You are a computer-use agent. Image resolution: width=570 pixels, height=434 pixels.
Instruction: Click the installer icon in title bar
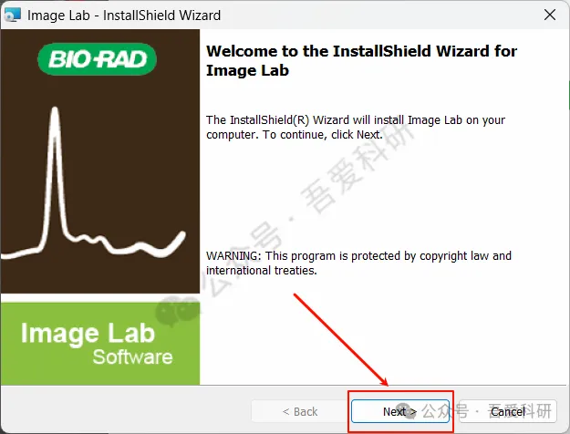pyautogui.click(x=13, y=15)
